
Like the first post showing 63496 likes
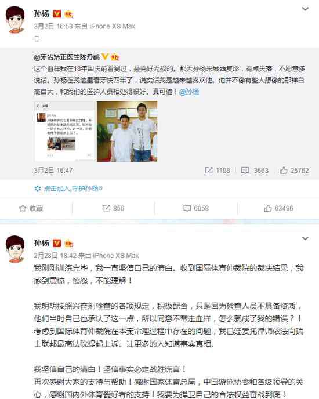pos(278,208)
